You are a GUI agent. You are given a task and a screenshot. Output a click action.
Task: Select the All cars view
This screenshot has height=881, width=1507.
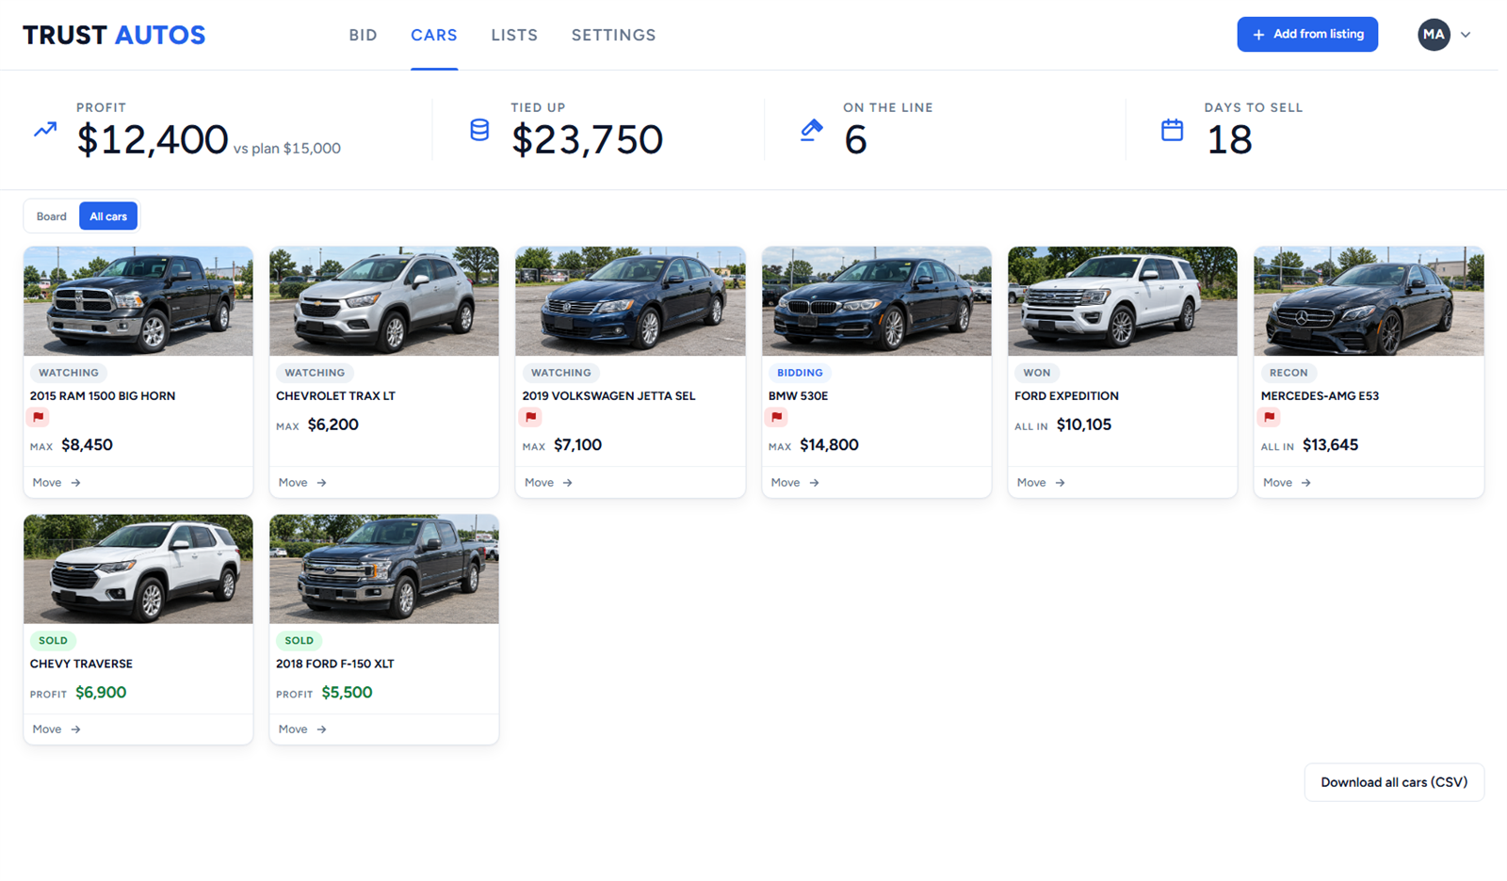(x=108, y=216)
